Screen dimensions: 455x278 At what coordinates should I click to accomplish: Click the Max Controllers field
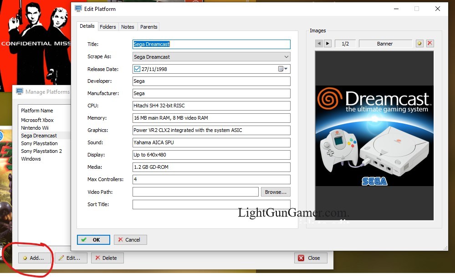pyautogui.click(x=211, y=179)
